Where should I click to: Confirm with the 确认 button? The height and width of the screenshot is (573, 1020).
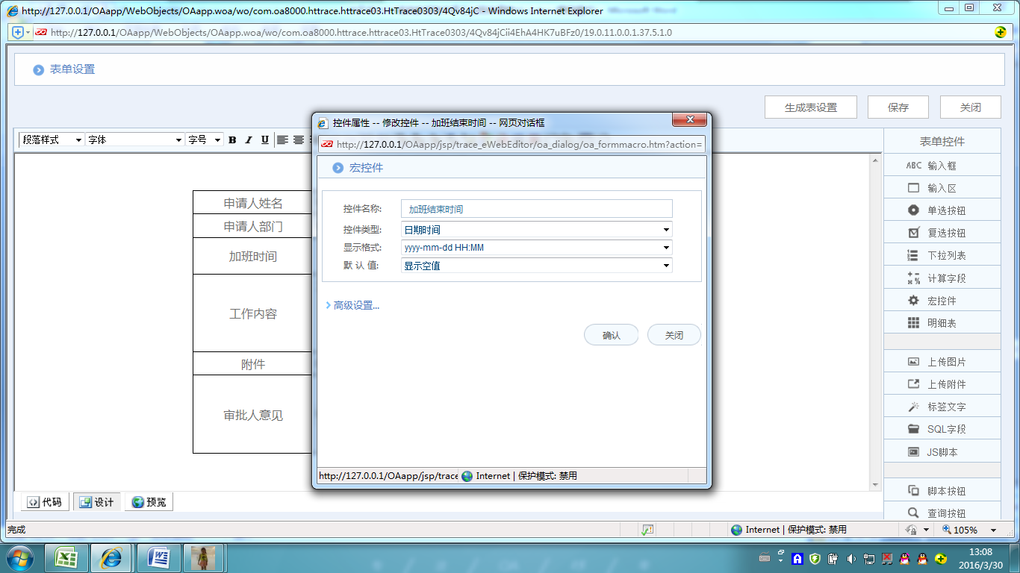pos(611,334)
